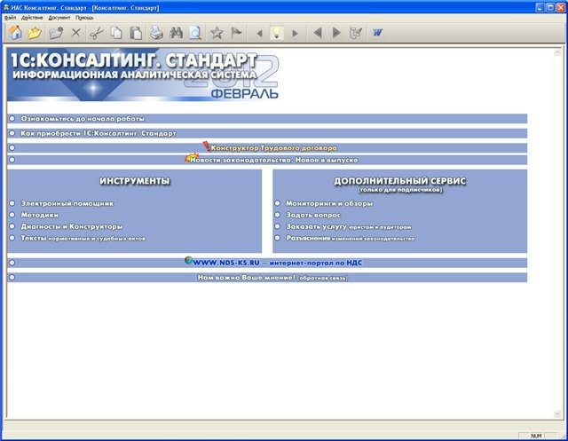Image resolution: width=568 pixels, height=441 pixels.
Task: Open Мониторинги и обзоры
Action: coord(329,203)
